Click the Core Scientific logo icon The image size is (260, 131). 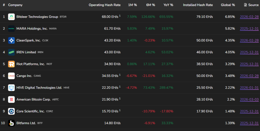[x=11, y=111]
